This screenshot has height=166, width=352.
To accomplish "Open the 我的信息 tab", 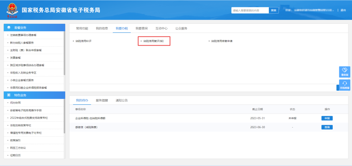I will click(x=102, y=28).
